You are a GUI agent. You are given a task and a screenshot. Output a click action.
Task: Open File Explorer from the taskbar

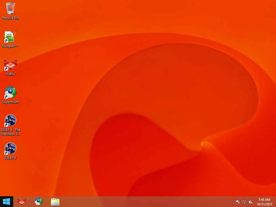click(55, 202)
